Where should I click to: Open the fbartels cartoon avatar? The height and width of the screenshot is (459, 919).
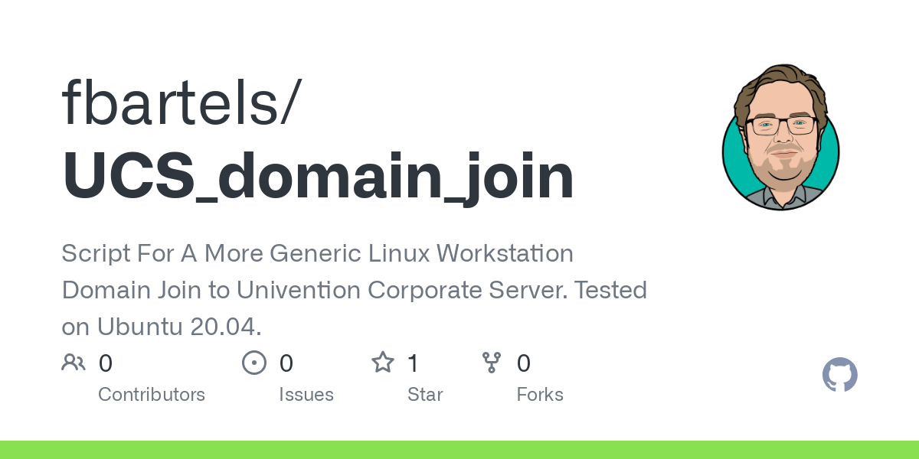(781, 137)
